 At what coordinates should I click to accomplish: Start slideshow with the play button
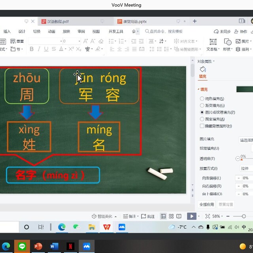191,216
